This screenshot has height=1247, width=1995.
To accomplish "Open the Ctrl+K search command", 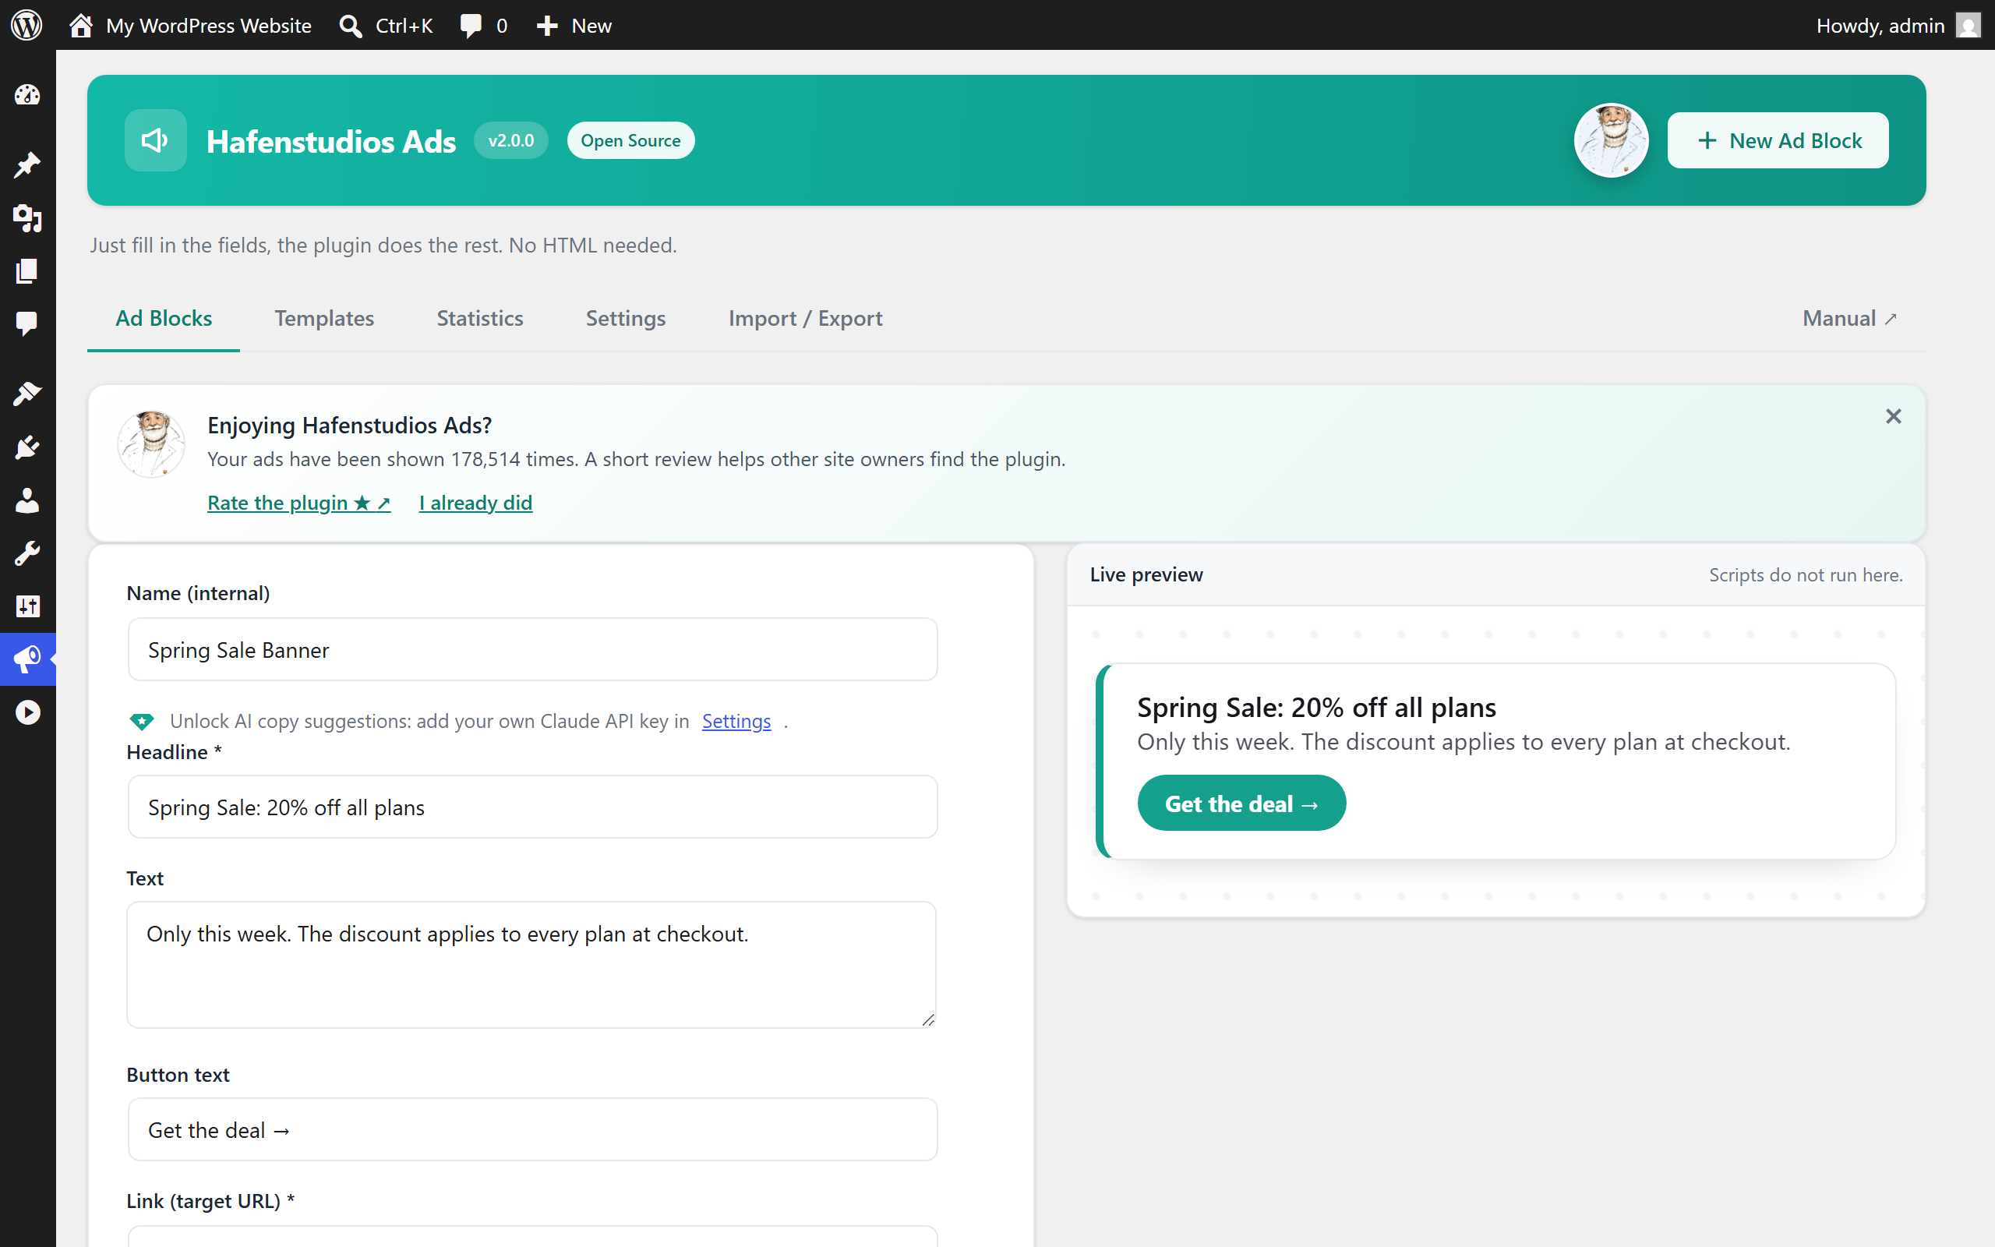I will (x=386, y=26).
